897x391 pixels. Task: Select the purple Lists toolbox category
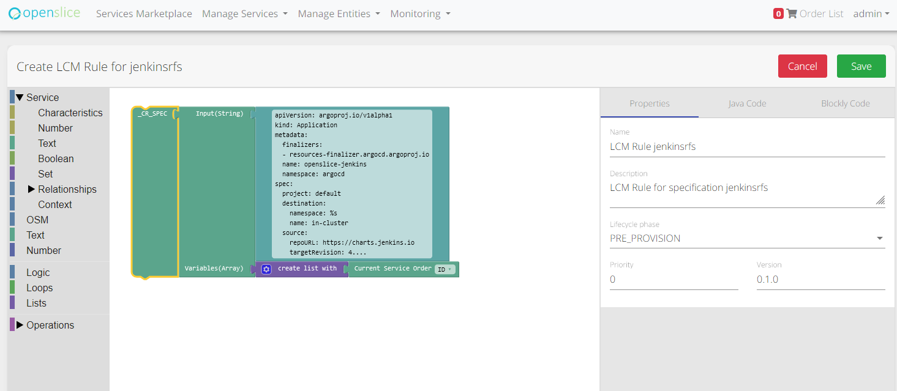click(x=36, y=303)
